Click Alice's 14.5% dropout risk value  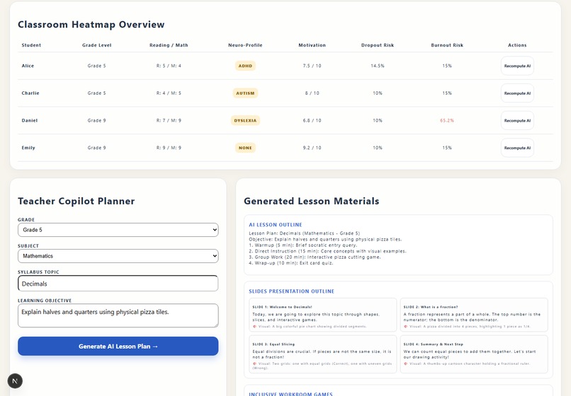(x=378, y=66)
